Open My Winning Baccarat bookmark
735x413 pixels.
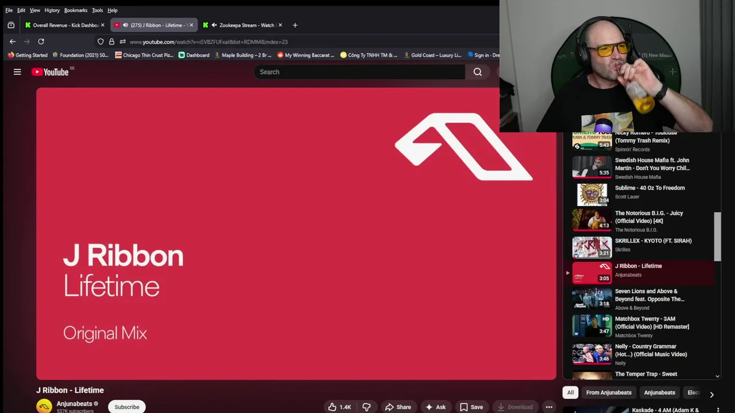(305, 55)
